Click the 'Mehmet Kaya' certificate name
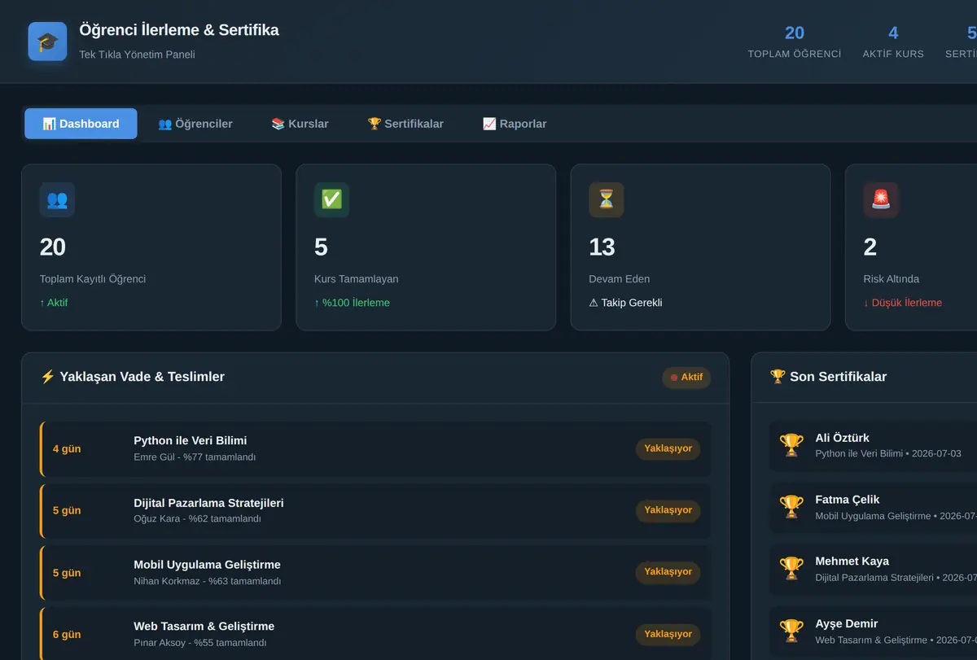The height and width of the screenshot is (660, 977). point(852,562)
